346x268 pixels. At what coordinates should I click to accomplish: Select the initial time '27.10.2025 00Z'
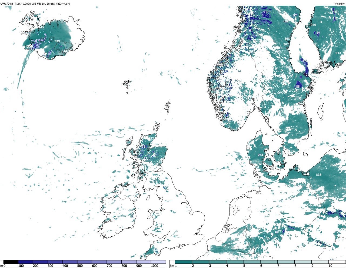point(27,4)
